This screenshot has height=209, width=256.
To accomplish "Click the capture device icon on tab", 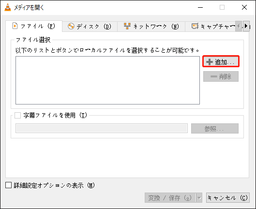I will click(x=195, y=26).
